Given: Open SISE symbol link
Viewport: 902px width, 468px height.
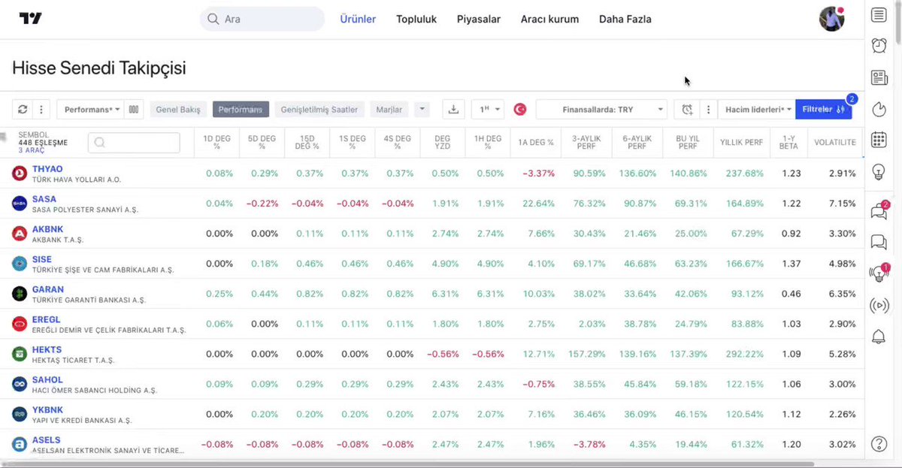Looking at the screenshot, I should tap(42, 259).
